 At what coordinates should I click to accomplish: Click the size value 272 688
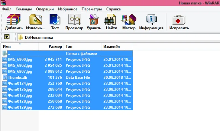point(55,107)
